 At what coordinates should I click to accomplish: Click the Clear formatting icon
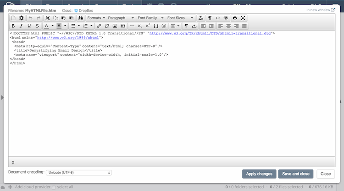pyautogui.click(x=200, y=18)
